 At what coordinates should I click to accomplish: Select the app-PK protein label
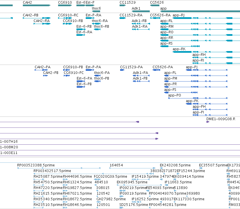pyautogui.click(x=192, y=101)
